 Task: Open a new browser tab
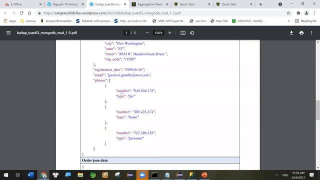click(x=260, y=4)
